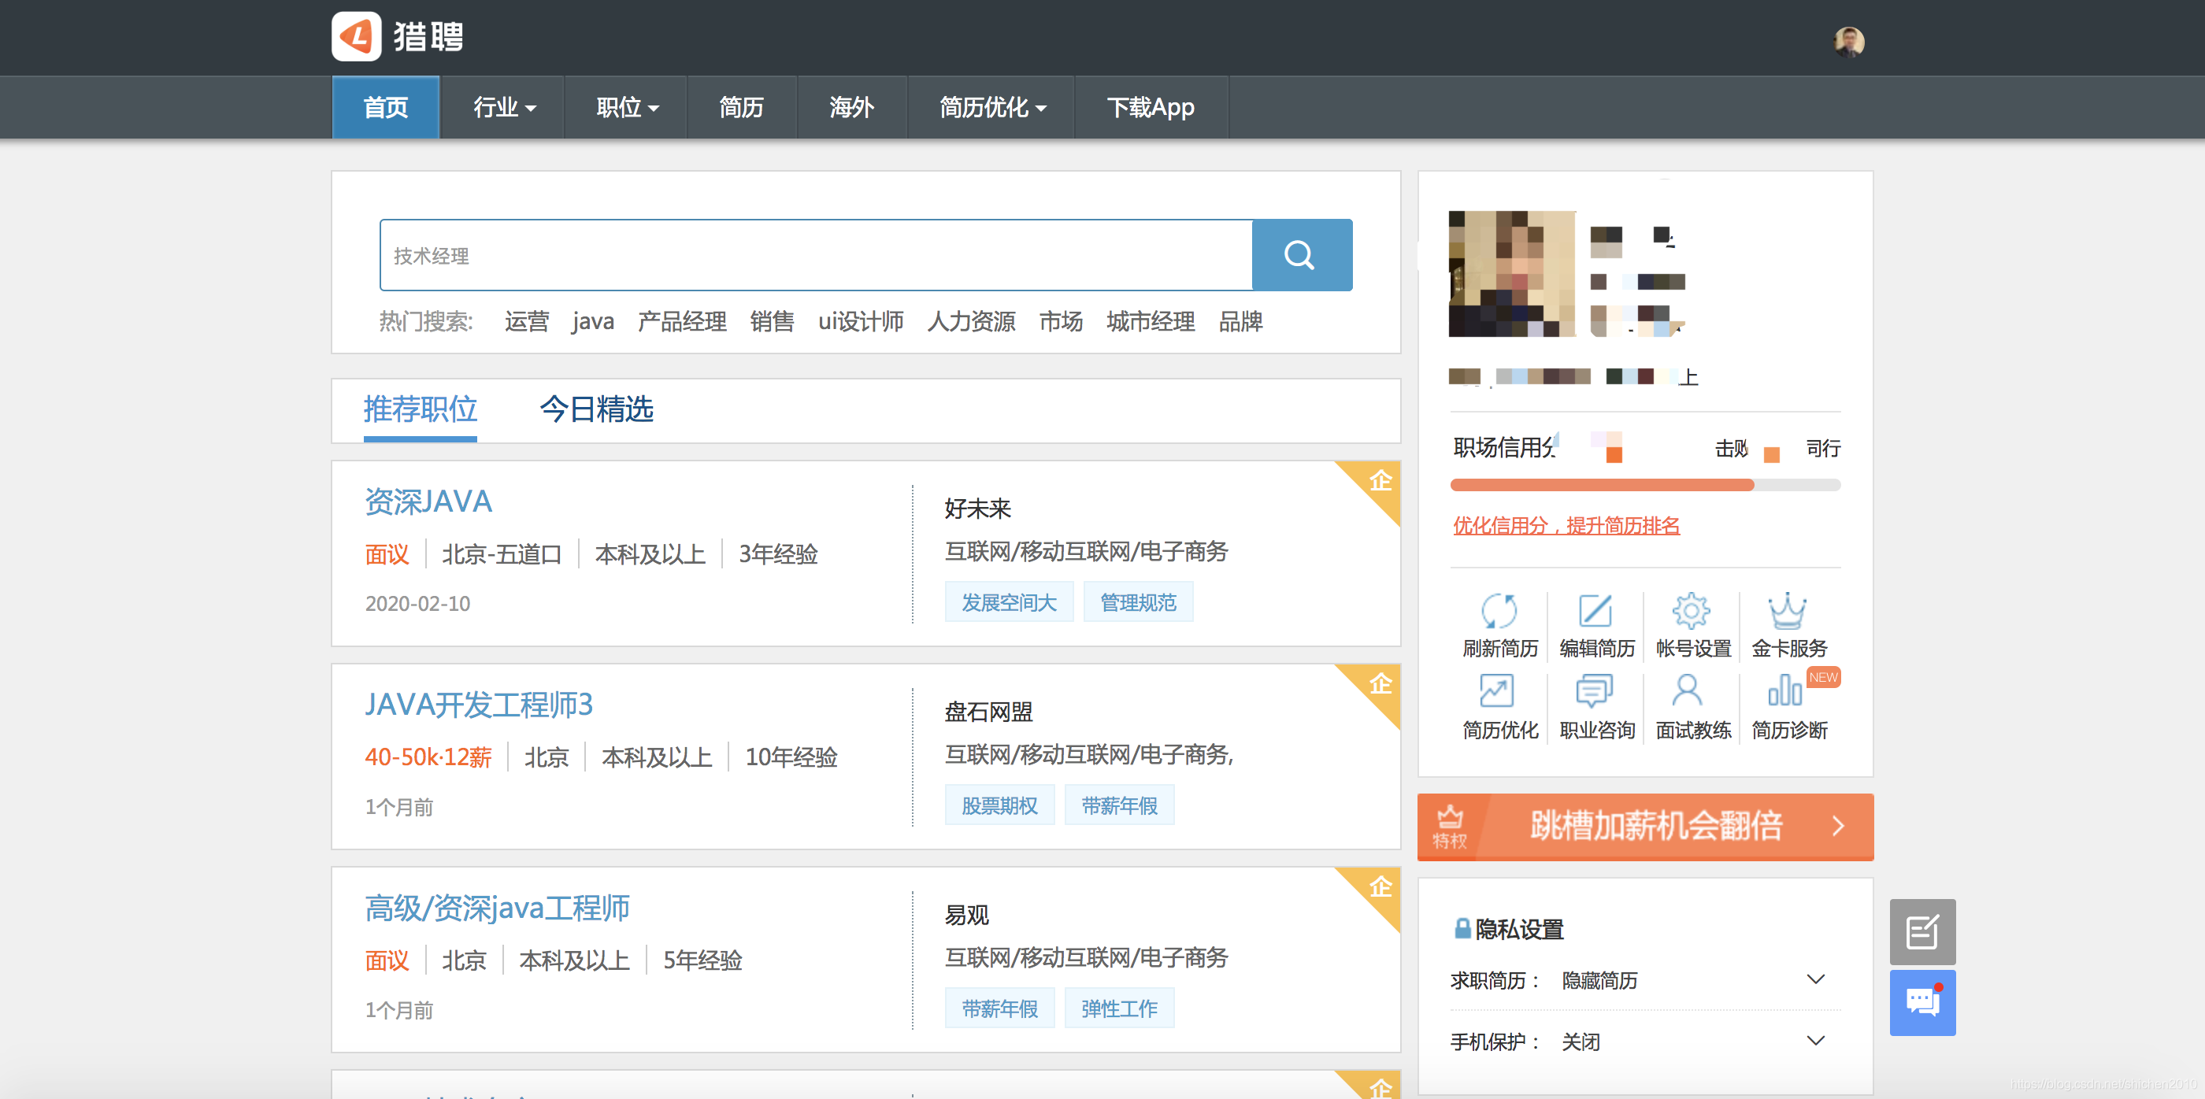This screenshot has height=1099, width=2205.
Task: Open the 跳槽加薪机会翻倍 banner
Action: [1644, 827]
